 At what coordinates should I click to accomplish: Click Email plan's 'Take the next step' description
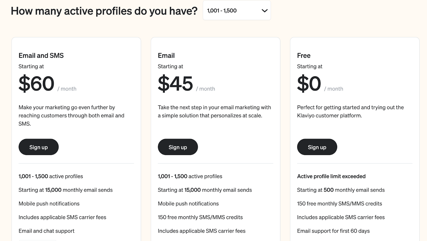(x=214, y=111)
